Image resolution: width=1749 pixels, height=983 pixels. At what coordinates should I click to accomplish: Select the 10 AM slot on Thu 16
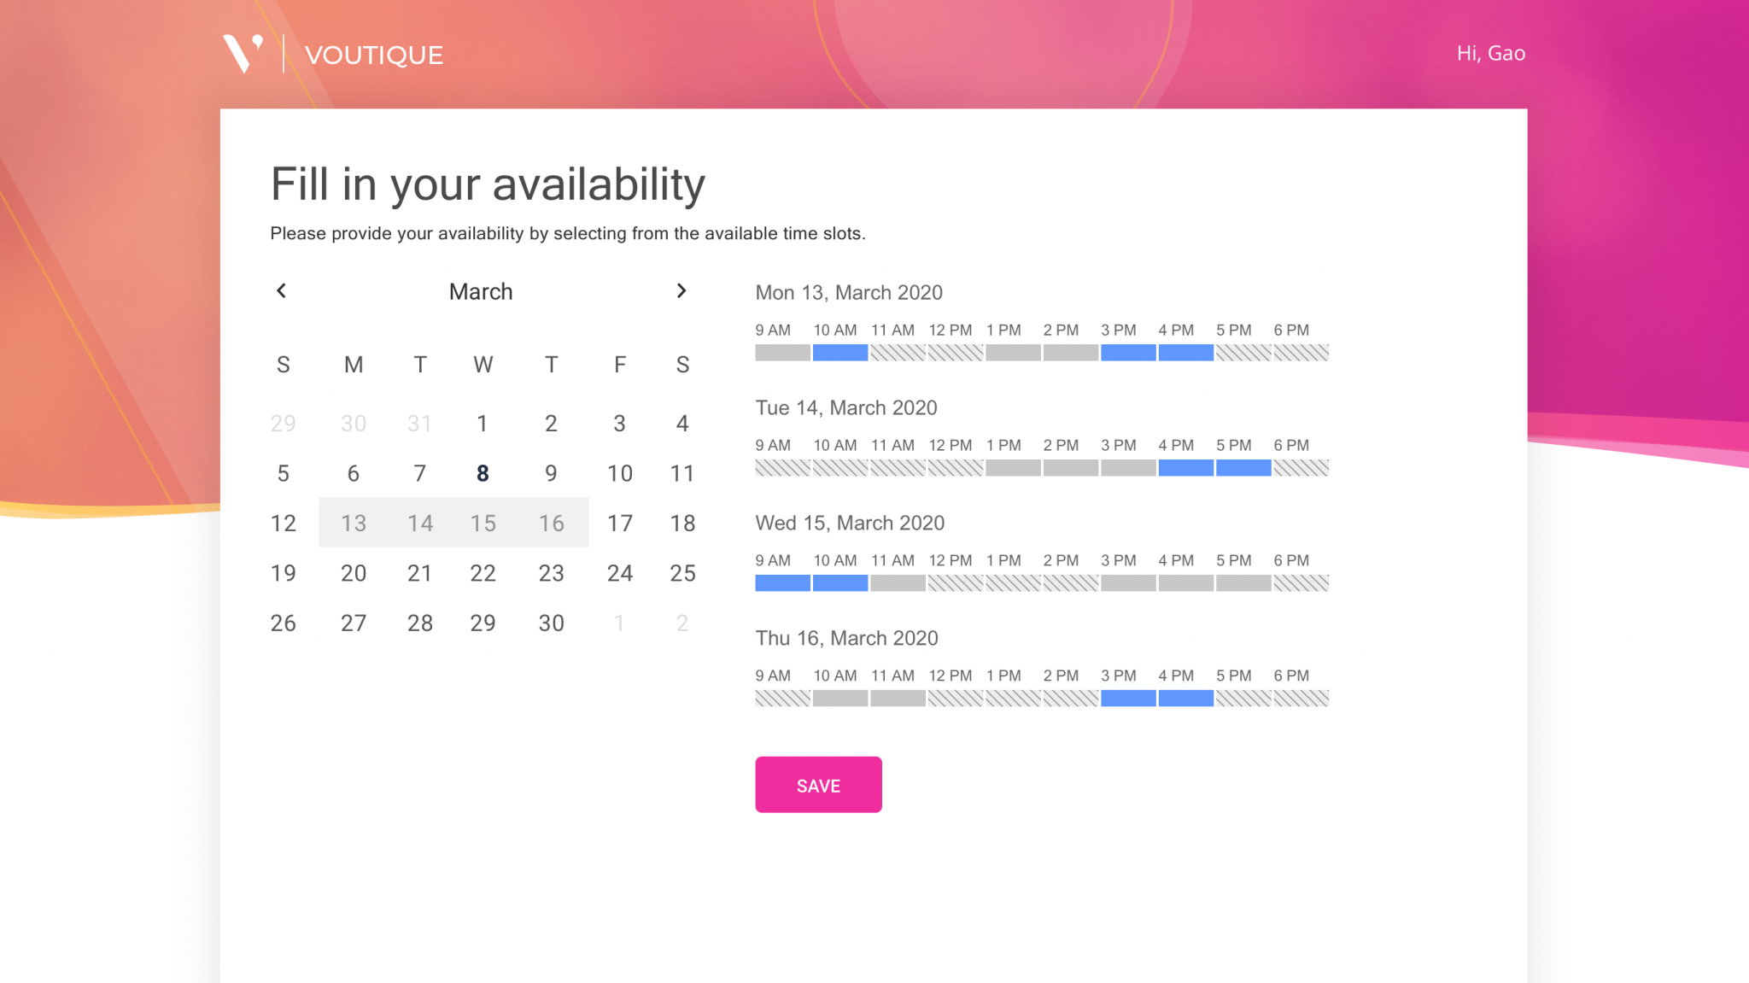point(839,698)
